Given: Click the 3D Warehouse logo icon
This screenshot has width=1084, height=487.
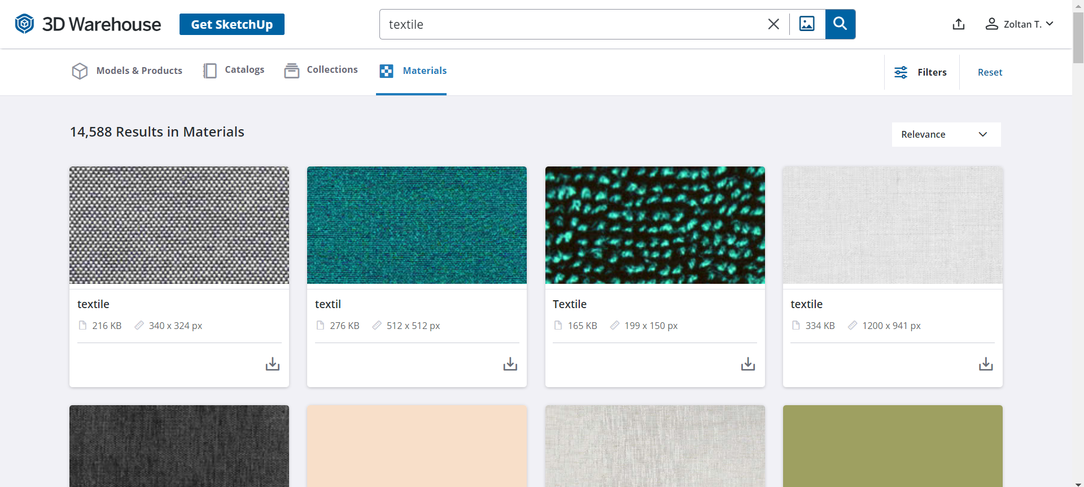Looking at the screenshot, I should pos(24,24).
